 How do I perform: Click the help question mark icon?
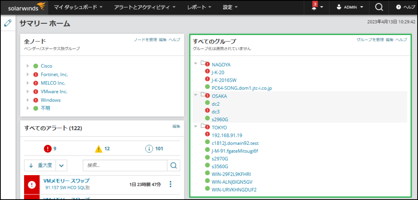(x=398, y=7)
